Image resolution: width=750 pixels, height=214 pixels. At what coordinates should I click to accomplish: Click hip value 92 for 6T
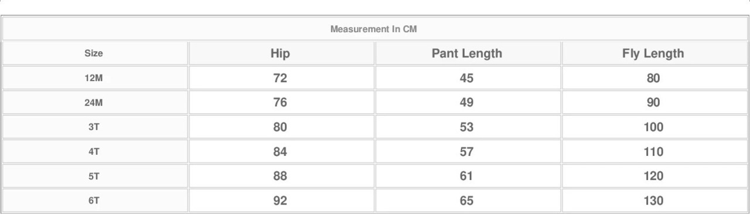tap(280, 202)
